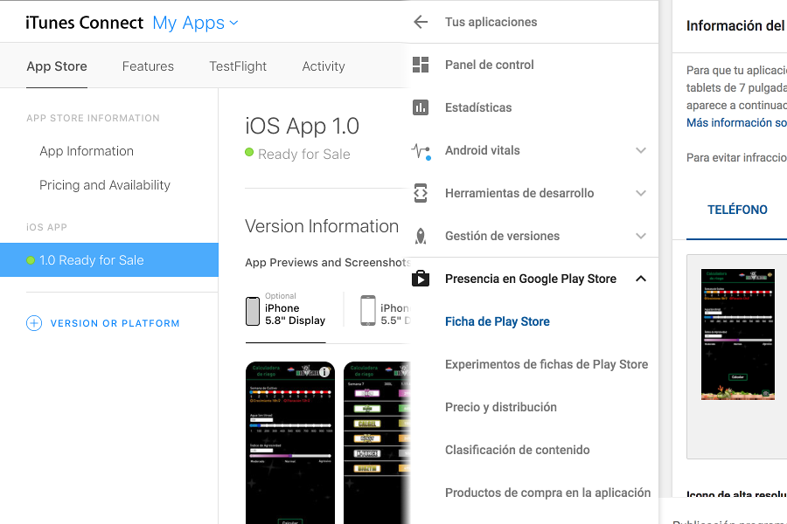Viewport: 787px width, 524px height.
Task: Expand the Gestión de versiones chevron
Action: point(641,236)
